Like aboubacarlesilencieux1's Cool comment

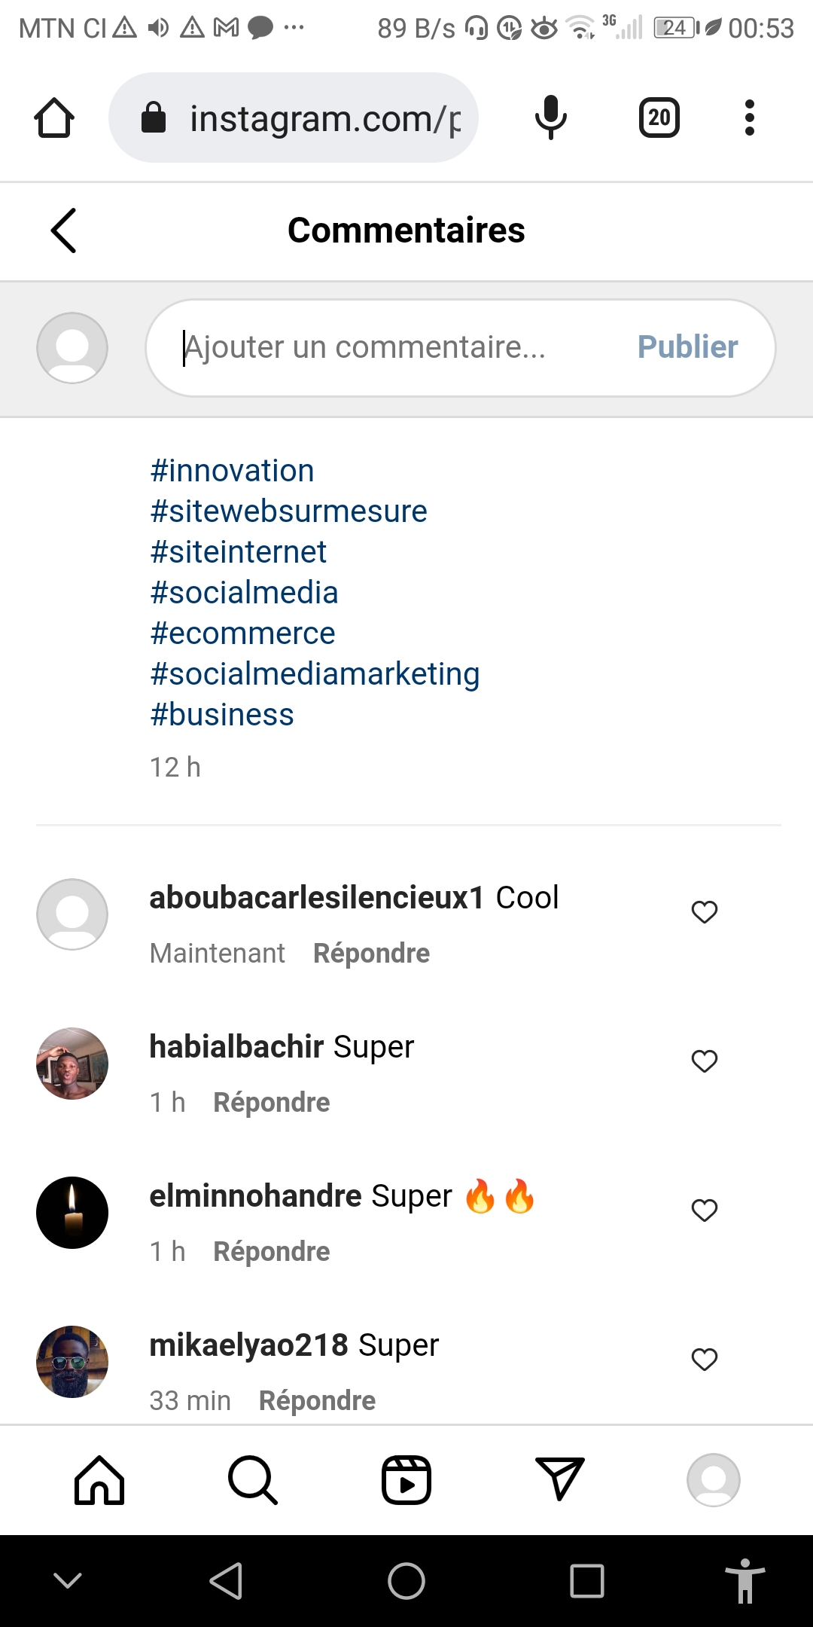pyautogui.click(x=705, y=912)
